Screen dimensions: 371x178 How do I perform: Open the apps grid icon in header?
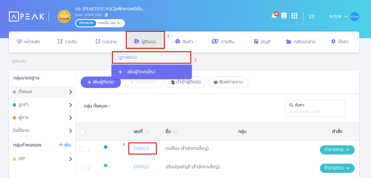coord(294,16)
